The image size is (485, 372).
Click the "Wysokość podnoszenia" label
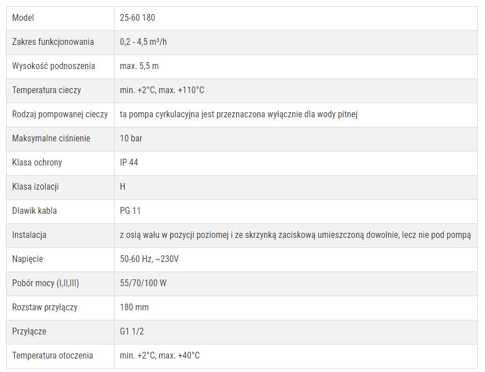[x=53, y=66]
